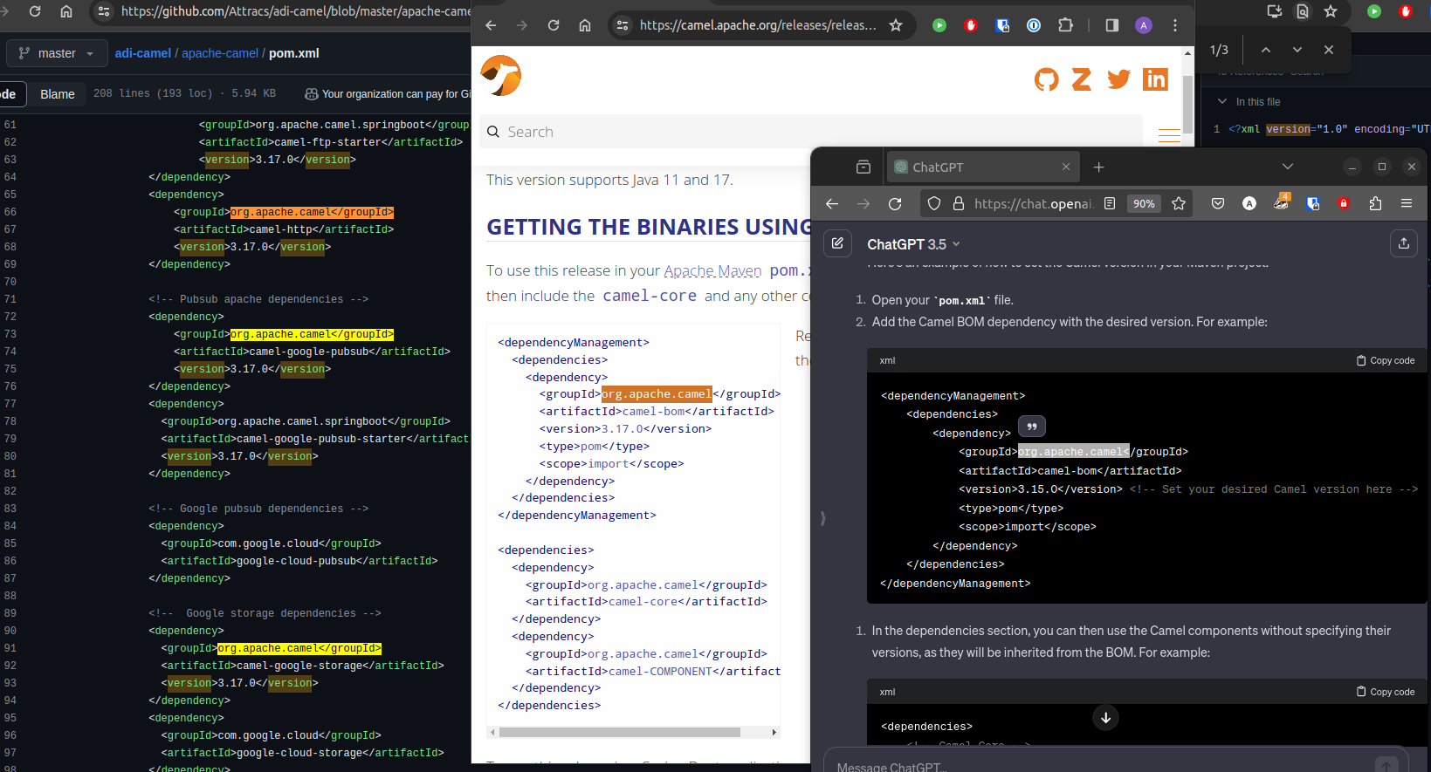Open the Zulip chat icon link
1431x772 pixels.
[1082, 79]
